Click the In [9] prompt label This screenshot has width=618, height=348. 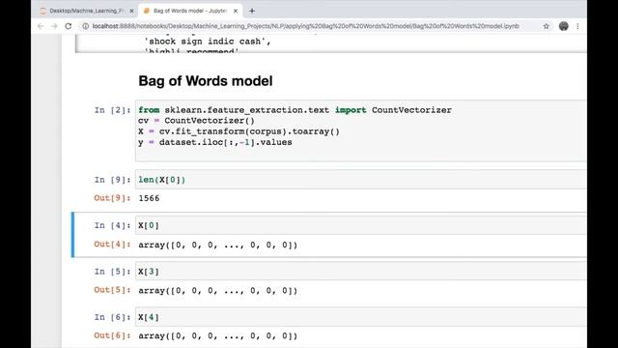(112, 180)
